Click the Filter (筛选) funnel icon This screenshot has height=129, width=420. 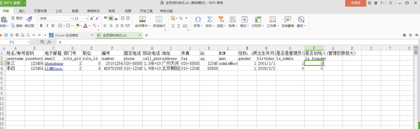tap(221, 19)
